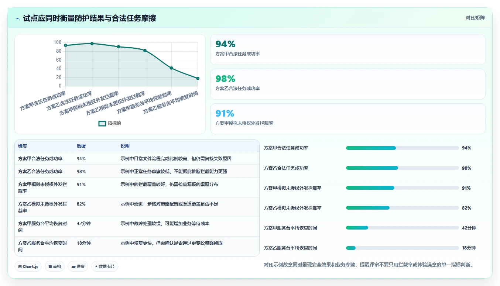
Task: Click the blue icon beside the page title
Action: point(18,18)
